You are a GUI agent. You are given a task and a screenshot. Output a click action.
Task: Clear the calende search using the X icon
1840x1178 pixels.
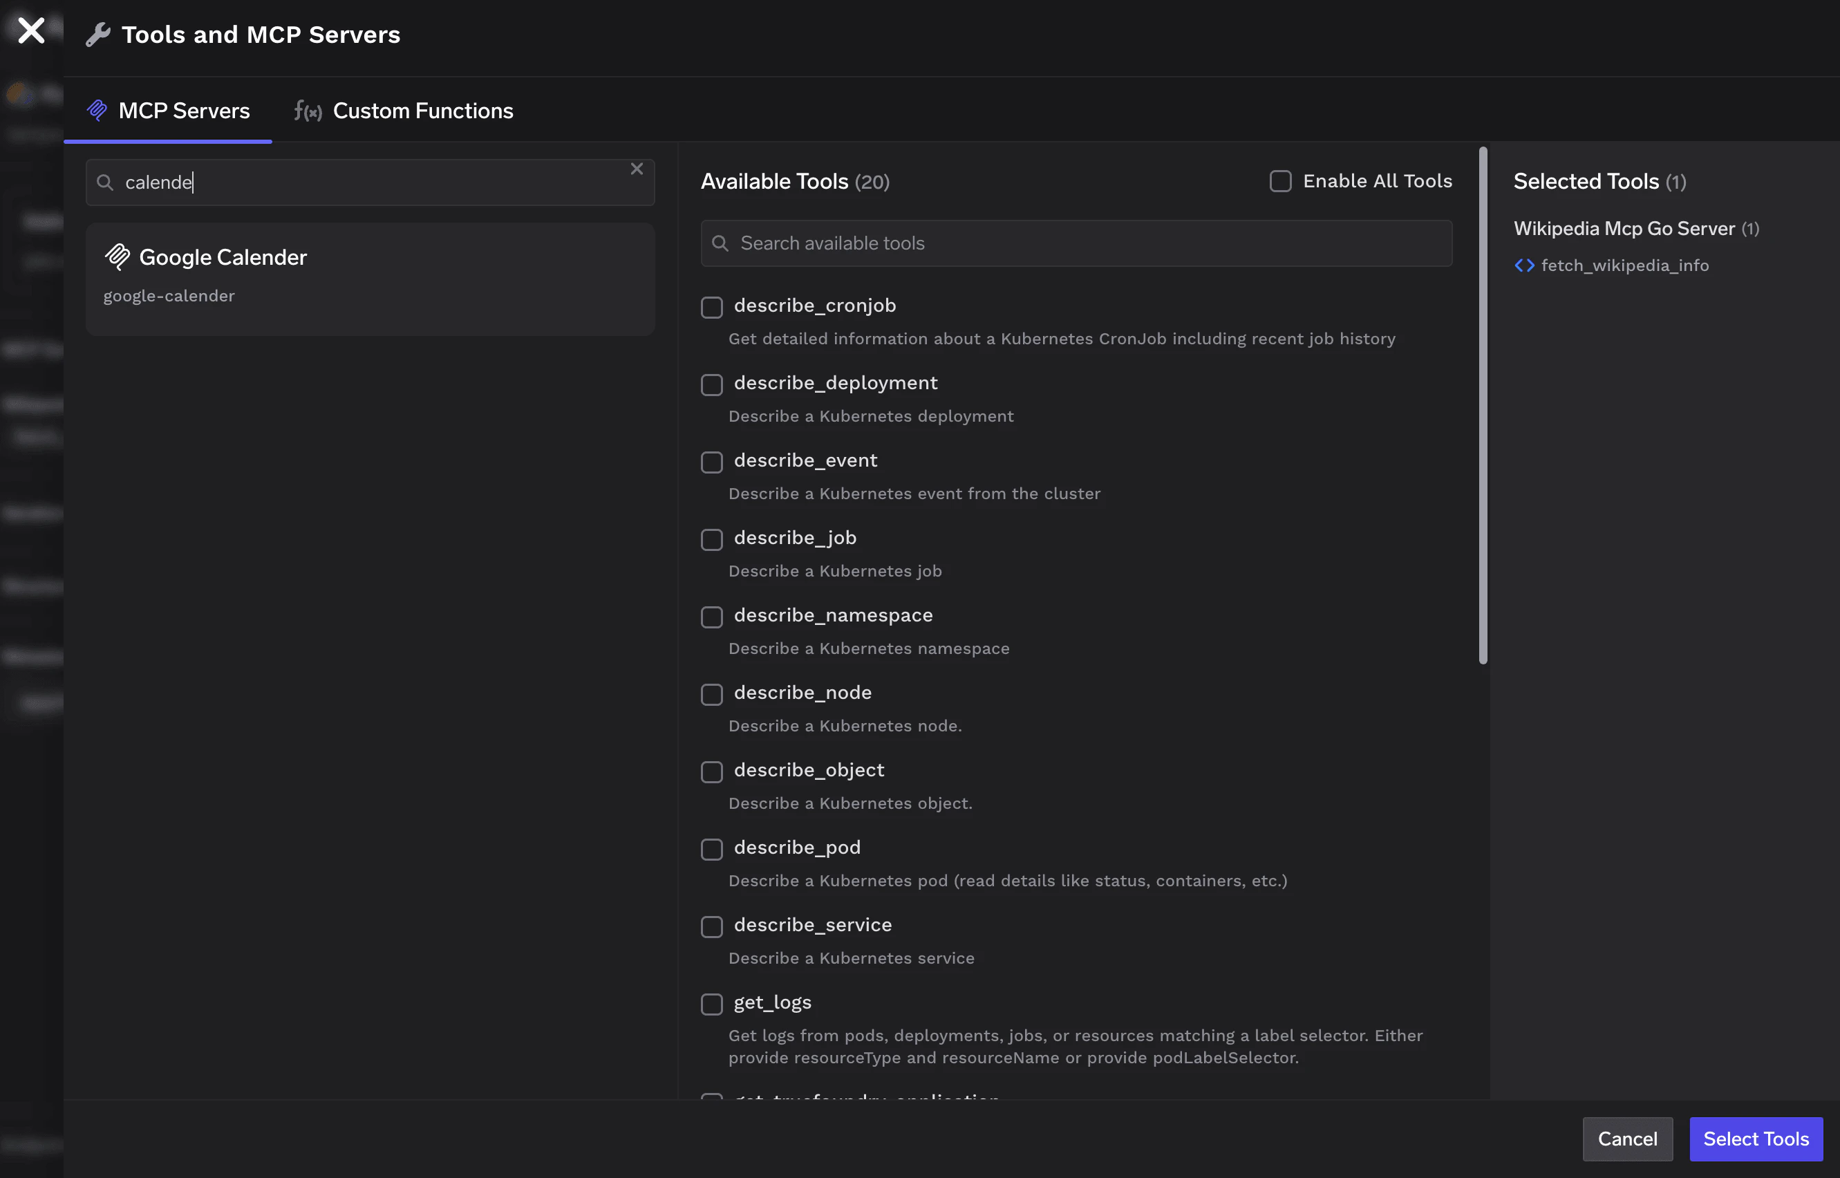pyautogui.click(x=637, y=168)
